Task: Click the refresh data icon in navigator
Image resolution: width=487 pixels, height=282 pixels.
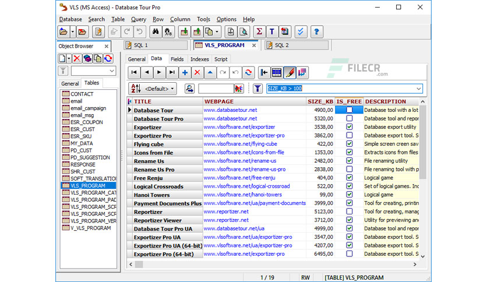Action: [248, 72]
